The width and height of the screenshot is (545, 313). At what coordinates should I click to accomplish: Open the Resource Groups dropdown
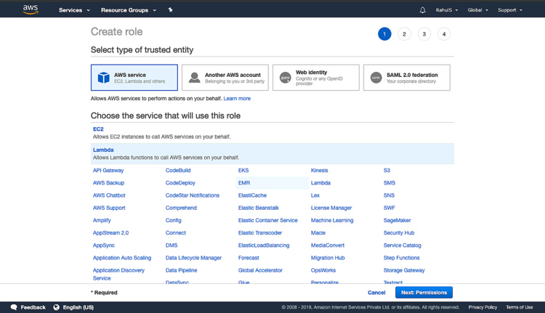pos(128,10)
